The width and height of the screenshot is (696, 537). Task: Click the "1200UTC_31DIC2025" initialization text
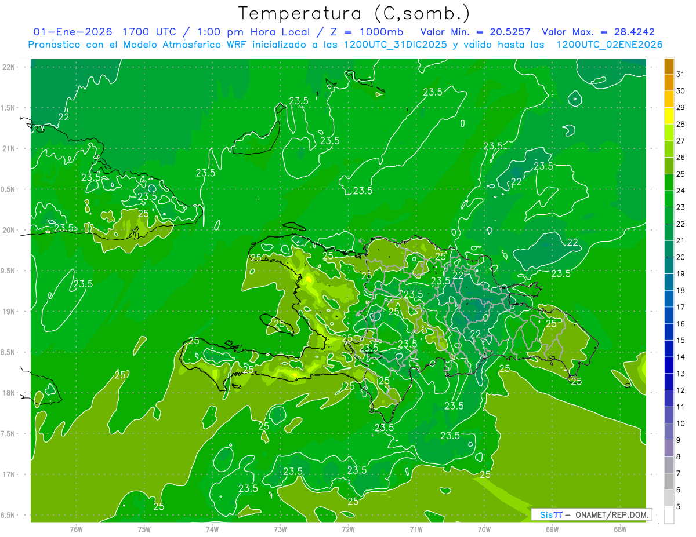click(394, 45)
